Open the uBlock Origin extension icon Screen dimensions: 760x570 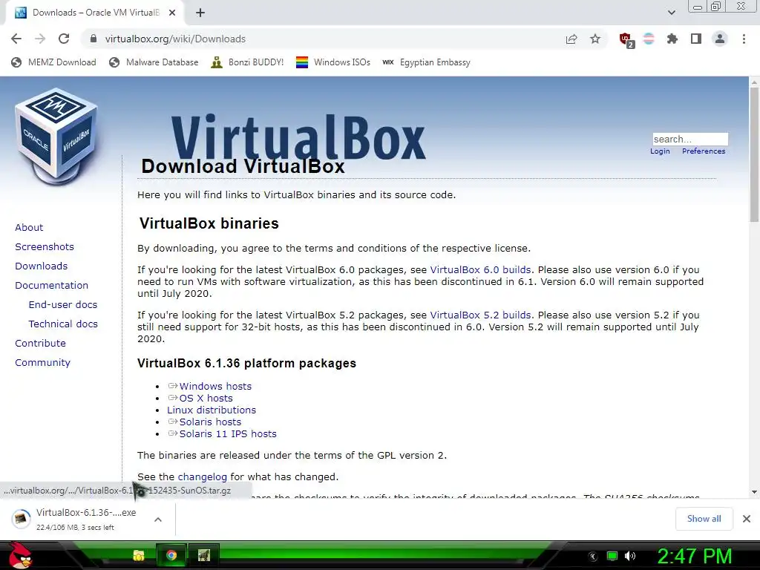click(x=626, y=39)
